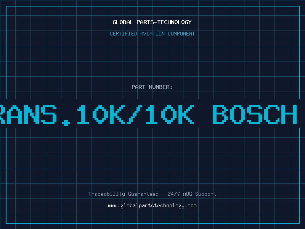Click the GLOBAL PARTS-TECHNOLOGY heading
Viewport: 305px width, 229px height.
coord(152,22)
